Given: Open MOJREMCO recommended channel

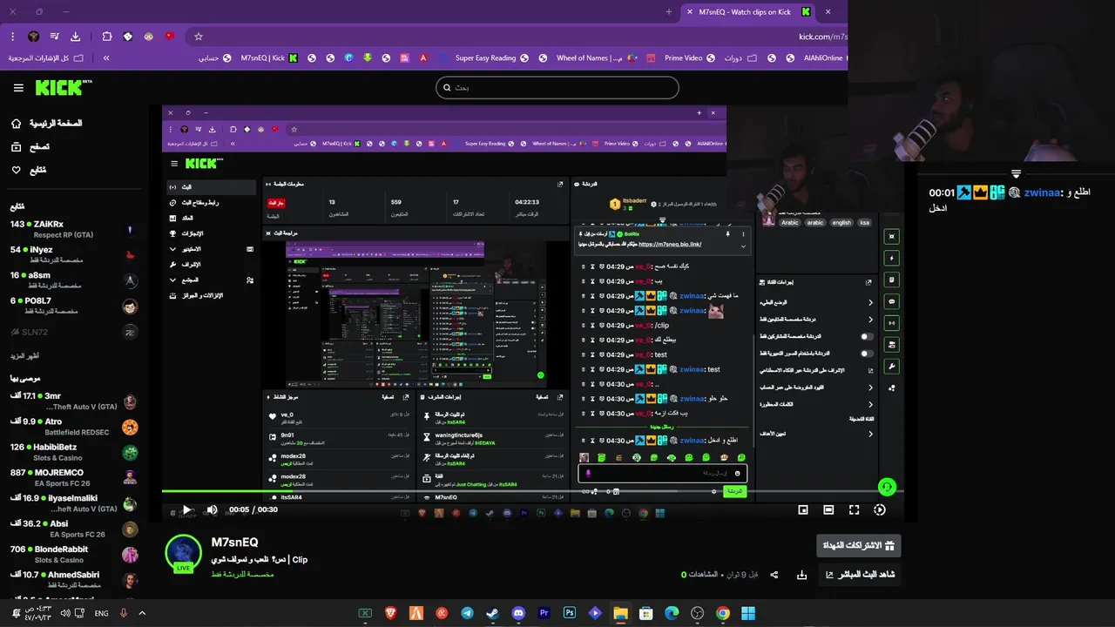Looking at the screenshot, I should click(x=74, y=477).
